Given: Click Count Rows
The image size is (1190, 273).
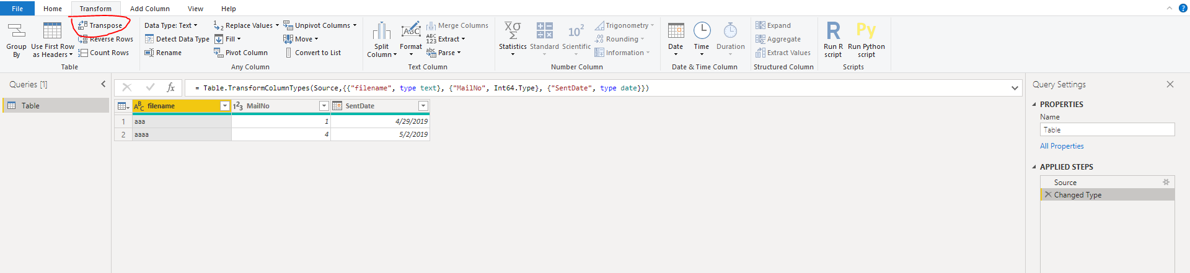Looking at the screenshot, I should pos(104,53).
